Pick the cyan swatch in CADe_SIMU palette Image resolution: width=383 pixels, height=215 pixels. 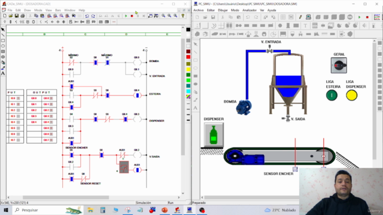[x=188, y=91]
